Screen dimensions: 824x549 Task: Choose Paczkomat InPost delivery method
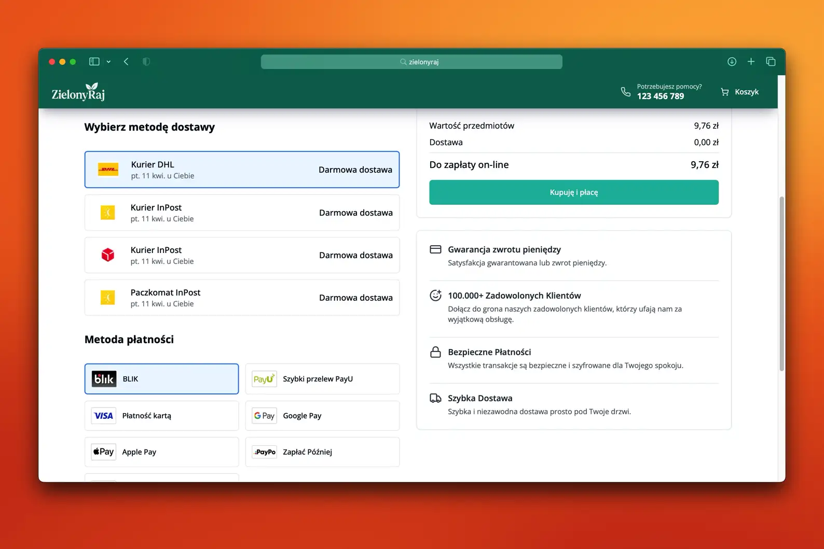tap(242, 298)
